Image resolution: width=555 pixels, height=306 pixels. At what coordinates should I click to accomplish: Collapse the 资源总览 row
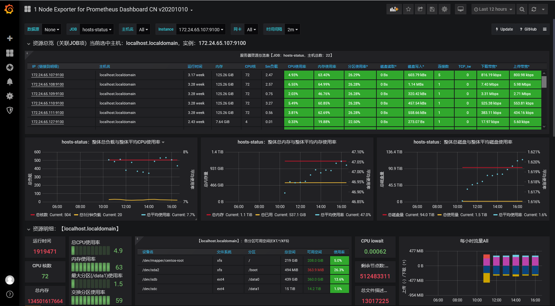42,43
